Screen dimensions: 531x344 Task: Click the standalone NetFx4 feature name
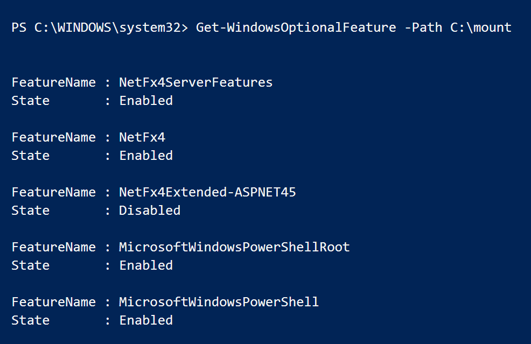142,137
